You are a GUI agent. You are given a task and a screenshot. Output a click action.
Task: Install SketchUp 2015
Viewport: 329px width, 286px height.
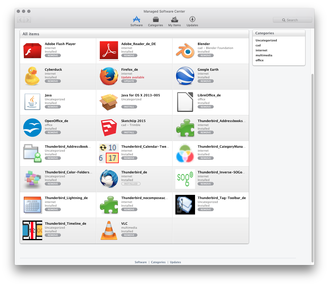(x=129, y=133)
